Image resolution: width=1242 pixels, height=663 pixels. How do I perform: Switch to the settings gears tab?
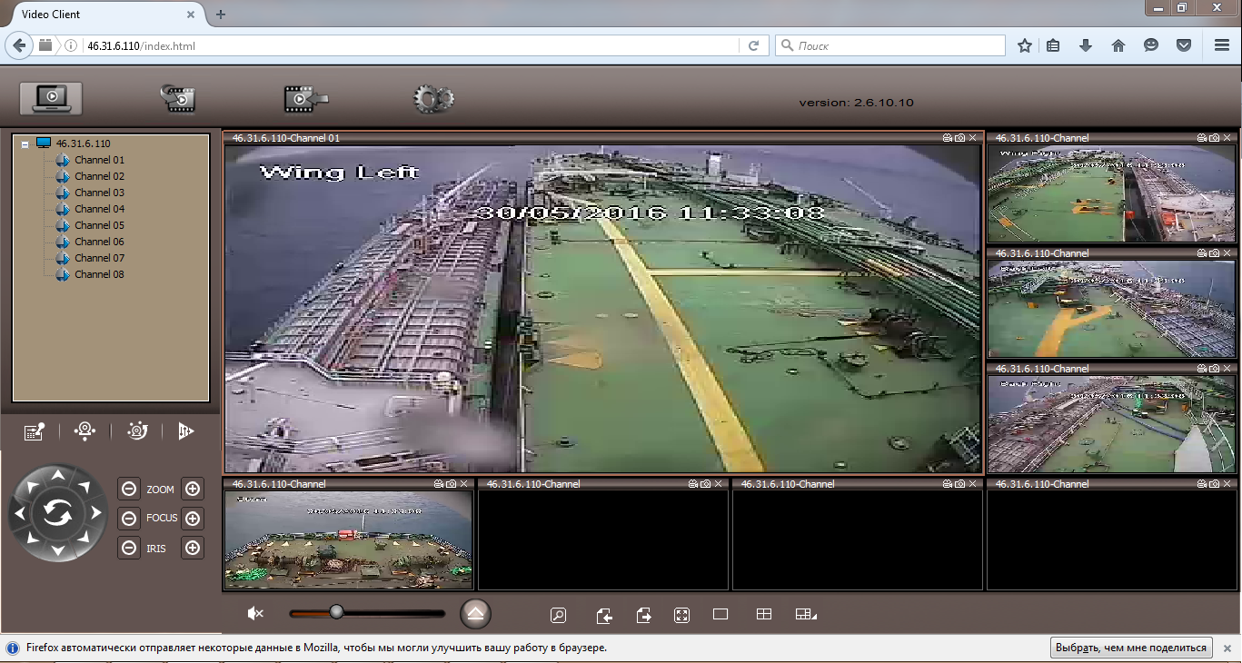pyautogui.click(x=433, y=99)
